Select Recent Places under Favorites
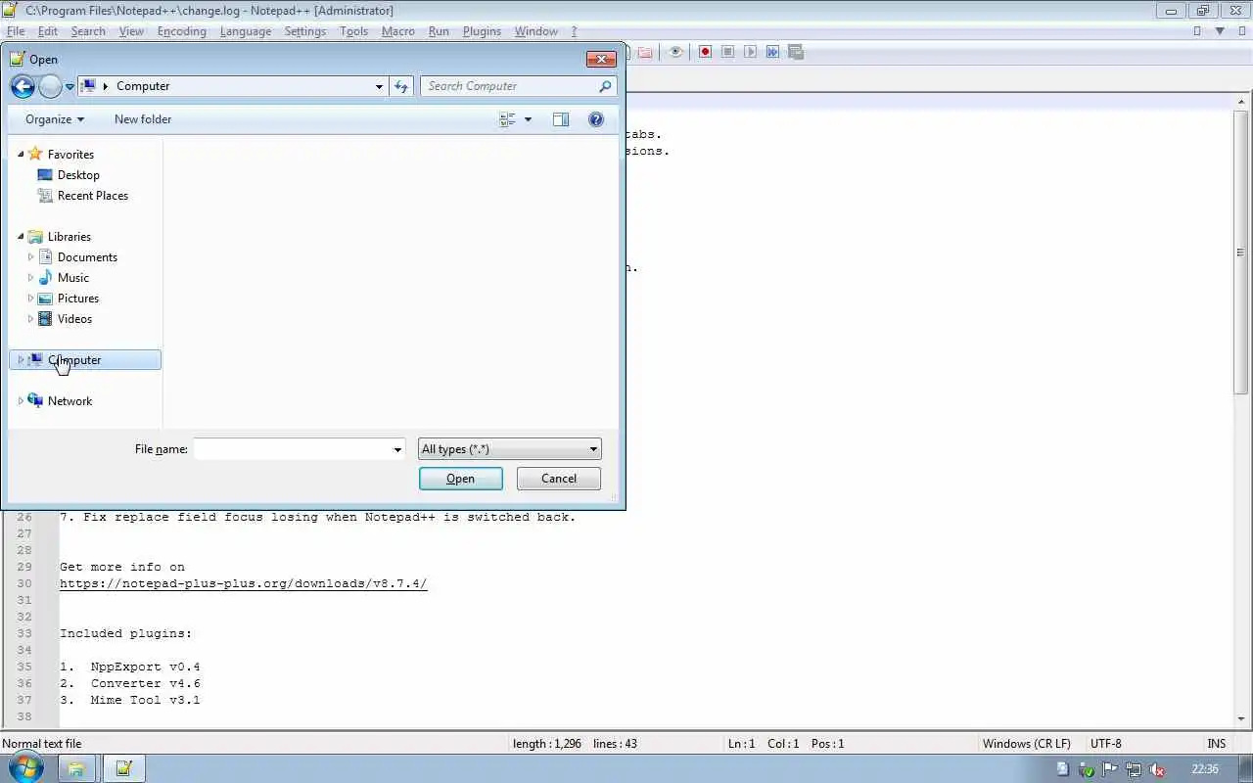Screen dimensions: 1253x783 tap(93, 196)
